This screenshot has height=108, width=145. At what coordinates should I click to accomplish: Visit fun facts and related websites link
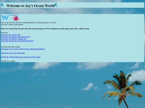[x=17, y=41]
